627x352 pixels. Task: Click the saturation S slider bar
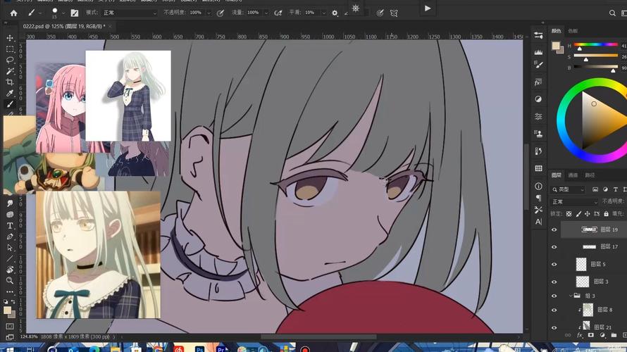pos(596,56)
